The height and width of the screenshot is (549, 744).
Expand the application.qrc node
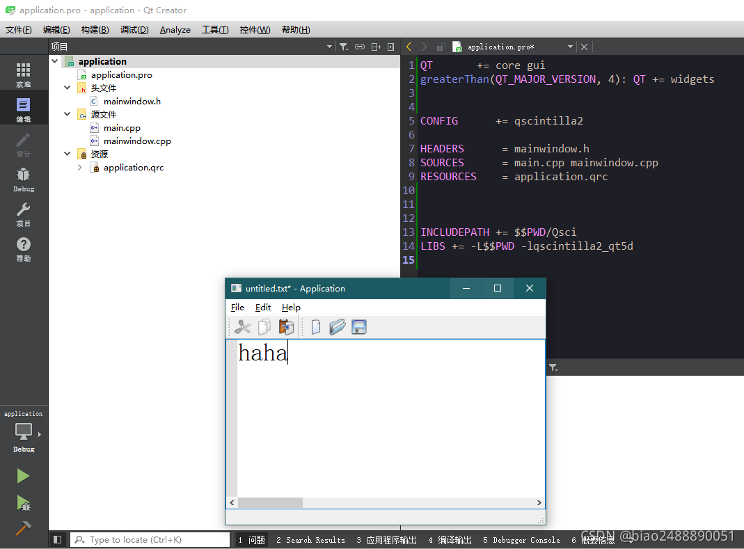pyautogui.click(x=80, y=168)
